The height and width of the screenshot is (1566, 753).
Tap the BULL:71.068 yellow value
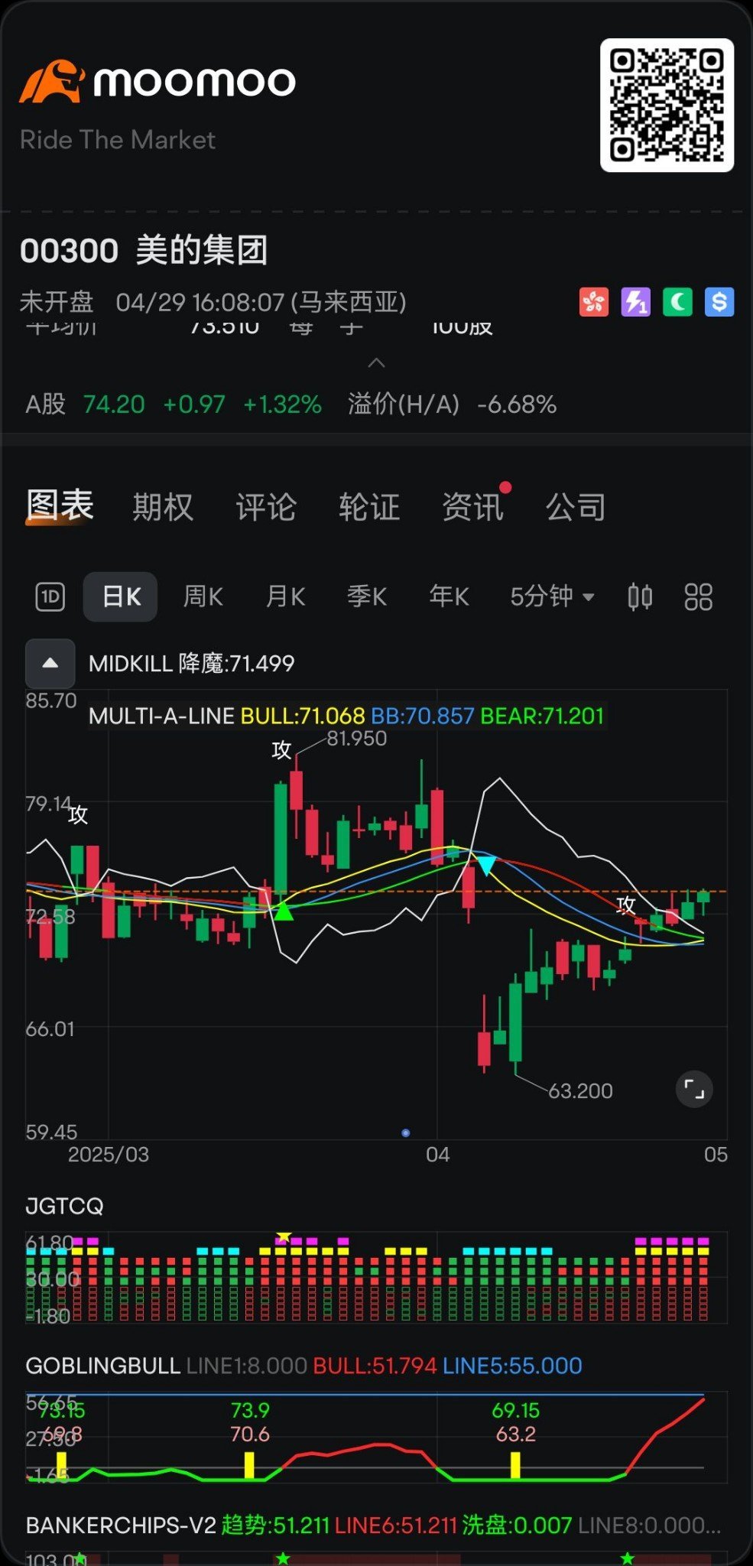click(x=303, y=716)
